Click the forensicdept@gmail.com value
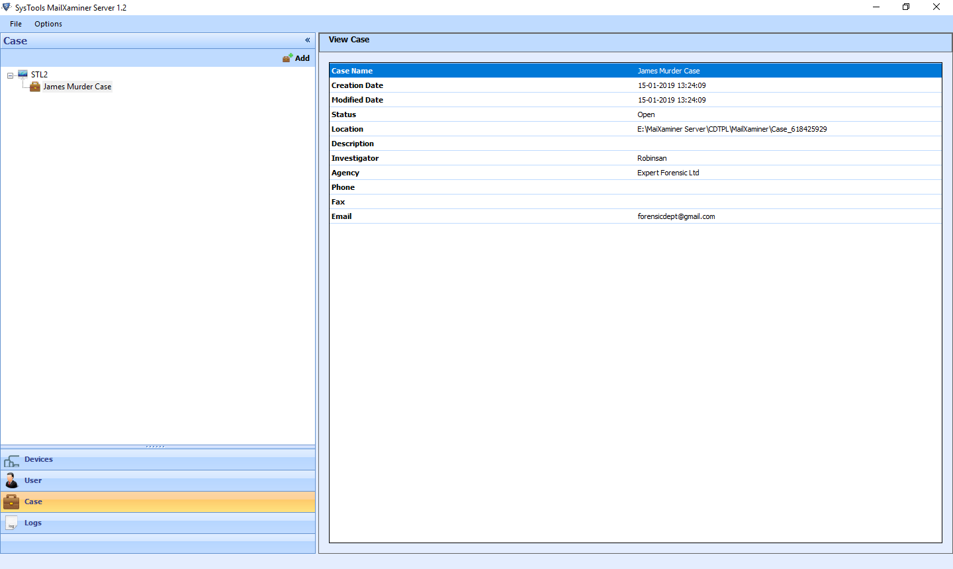953x569 pixels. pos(676,216)
